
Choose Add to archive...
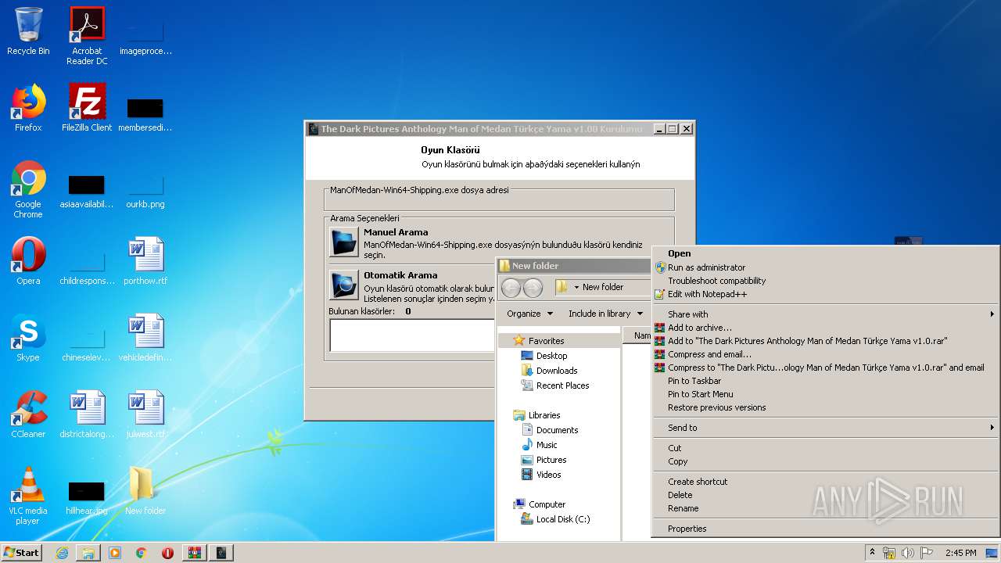coord(825,328)
